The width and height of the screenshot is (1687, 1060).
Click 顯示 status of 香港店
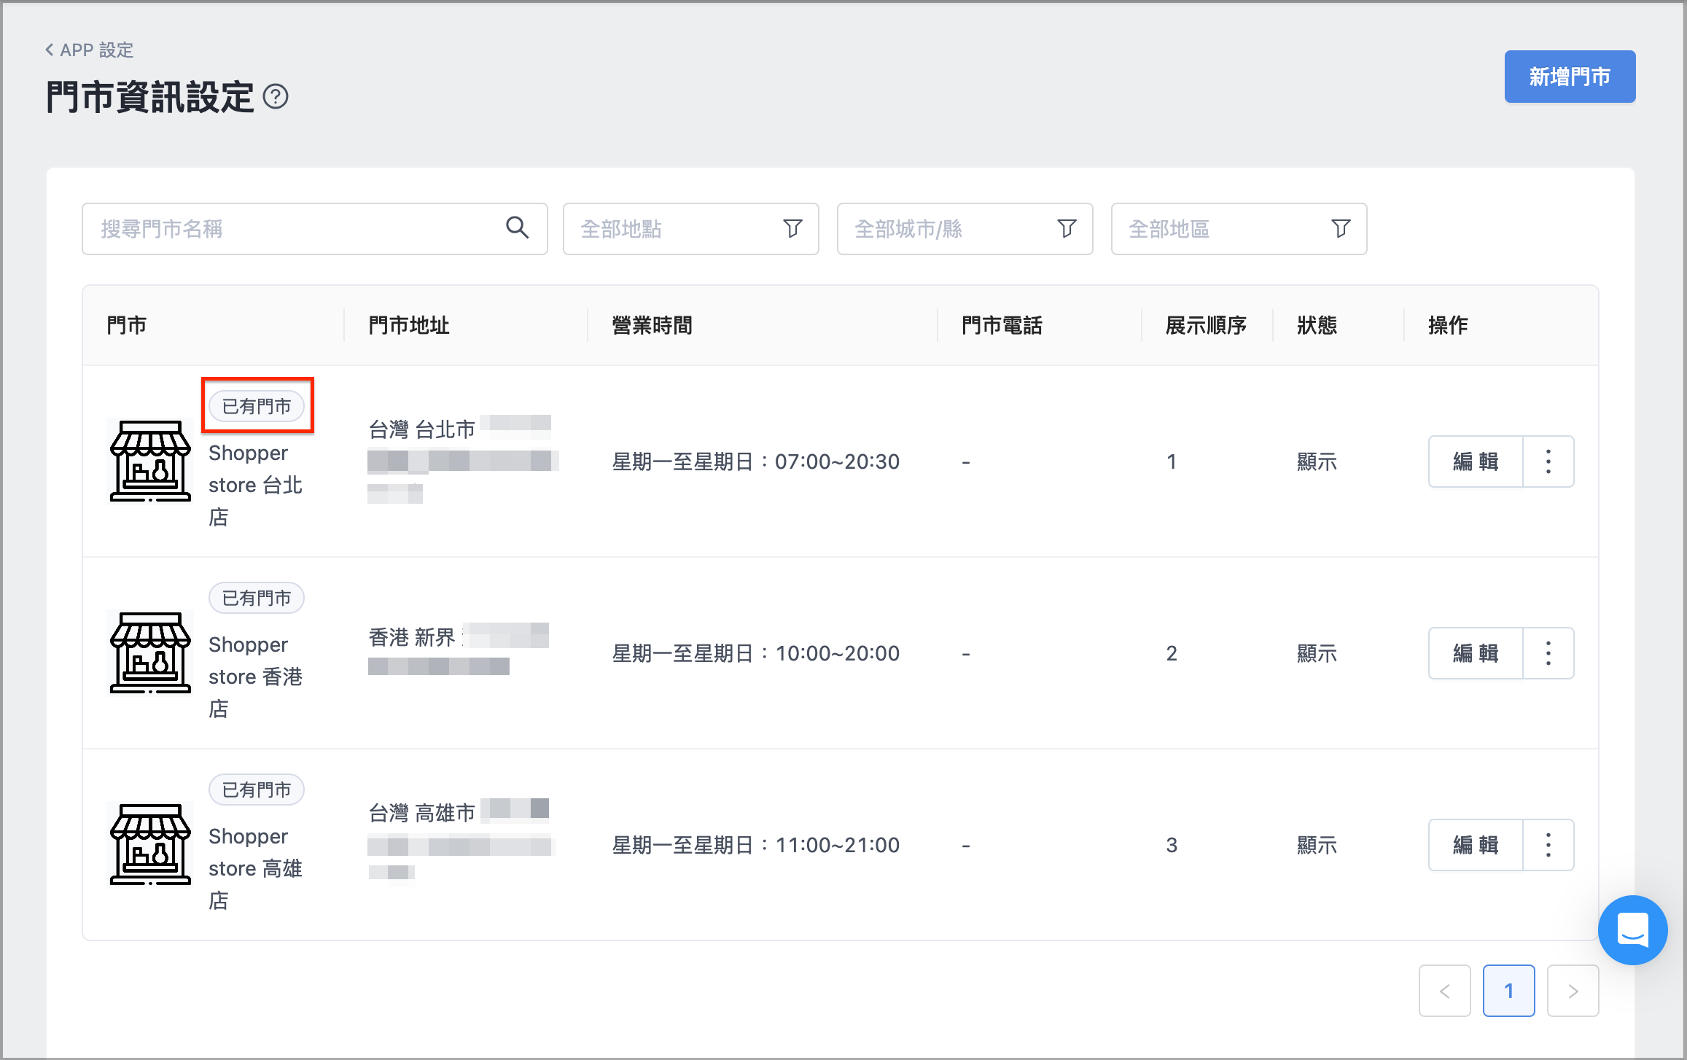[1317, 653]
